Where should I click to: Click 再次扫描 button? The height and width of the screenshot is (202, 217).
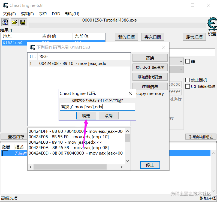pyautogui.click(x=152, y=37)
